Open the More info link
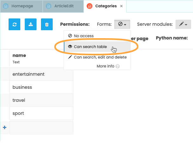The height and width of the screenshot is (154, 193). [x=105, y=66]
